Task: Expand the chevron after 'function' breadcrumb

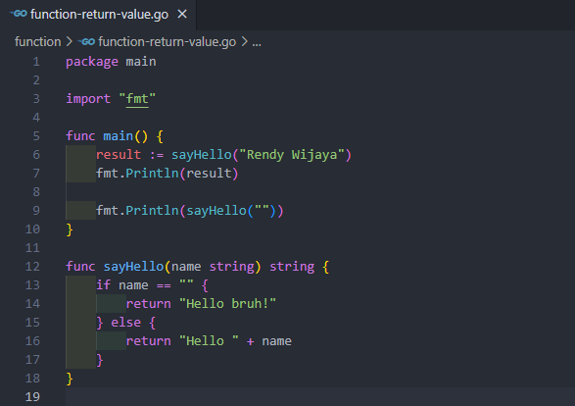Action: [69, 42]
